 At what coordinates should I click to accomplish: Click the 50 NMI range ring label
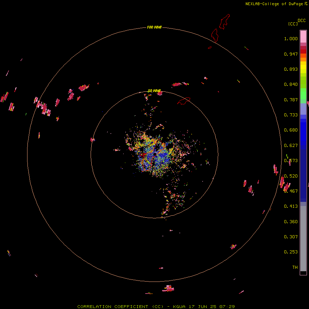pyautogui.click(x=154, y=91)
